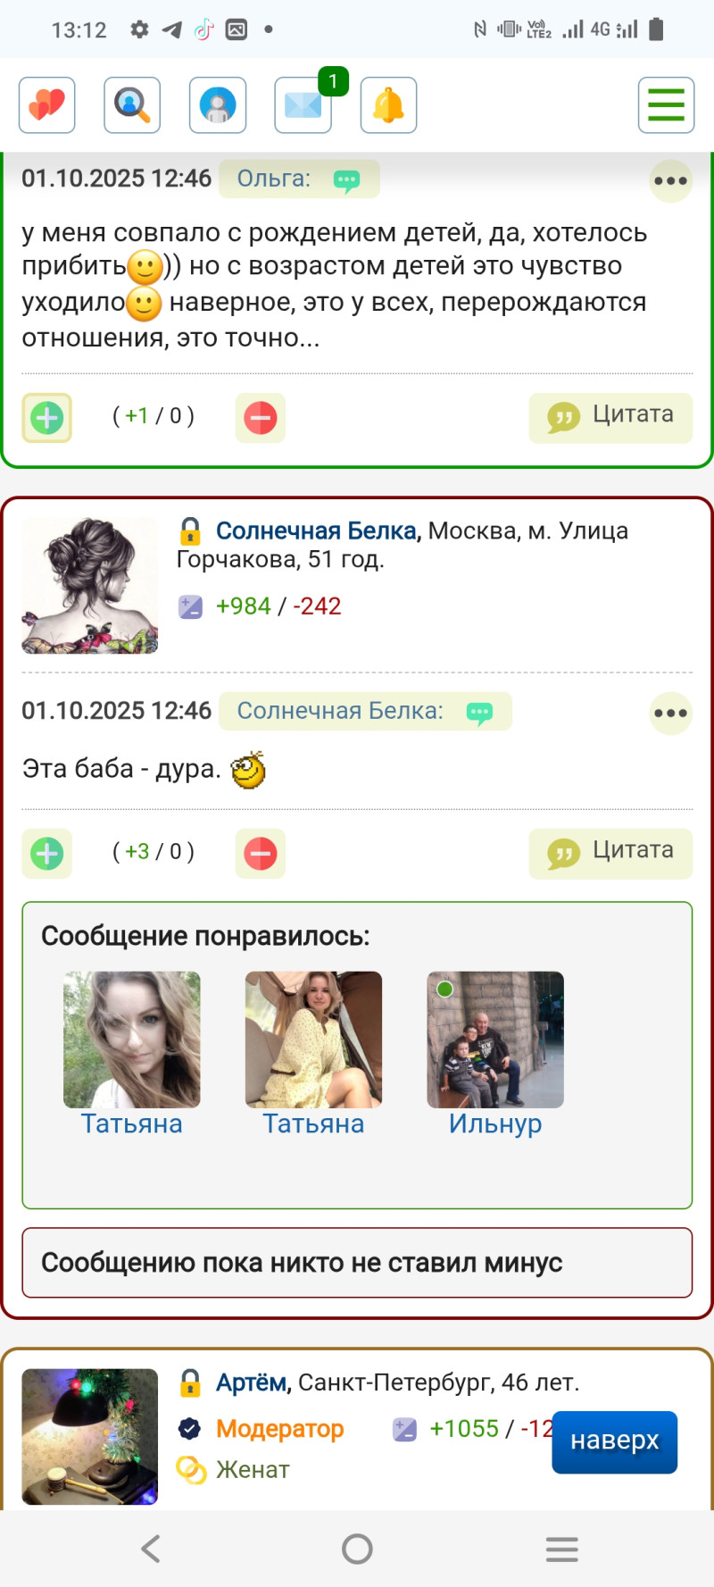Screen dimensions: 714x1587
Task: Quote Ольга's message with Цитата button
Action: [x=610, y=417]
